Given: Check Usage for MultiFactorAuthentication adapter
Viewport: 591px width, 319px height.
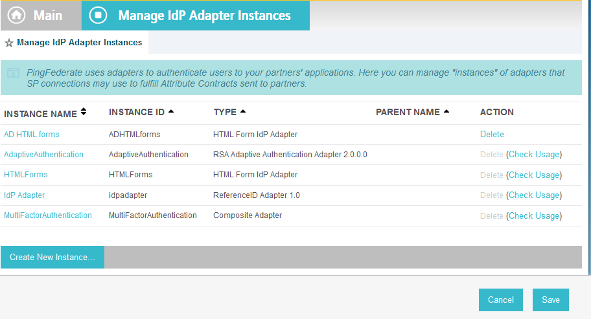Looking at the screenshot, I should click(x=534, y=215).
